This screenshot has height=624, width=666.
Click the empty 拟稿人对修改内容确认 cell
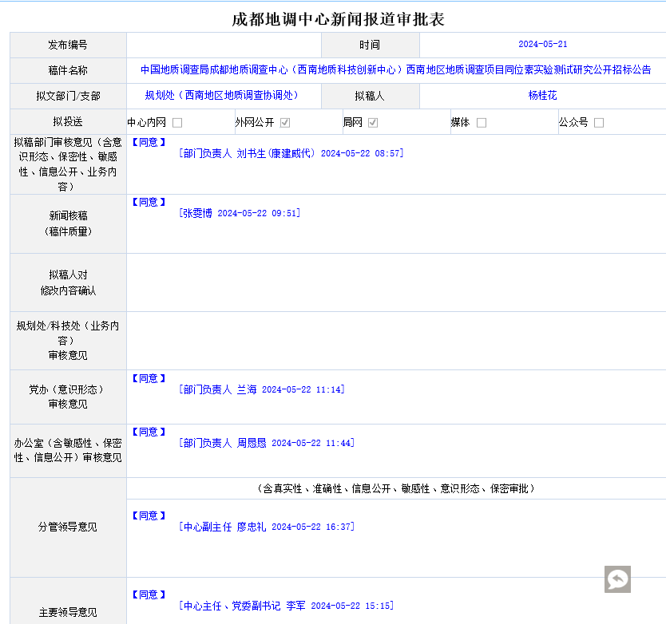point(396,282)
